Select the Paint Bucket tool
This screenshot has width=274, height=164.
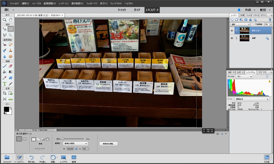(5, 72)
